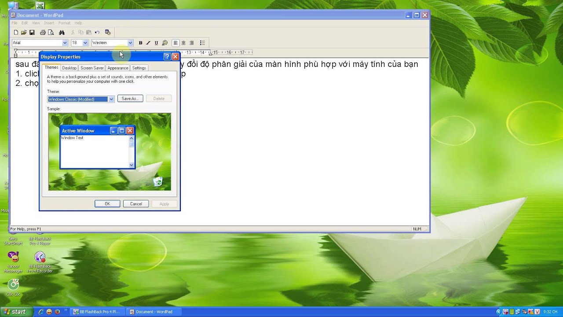Image resolution: width=563 pixels, height=317 pixels.
Task: Open the Arial font family dropdown
Action: coord(65,43)
